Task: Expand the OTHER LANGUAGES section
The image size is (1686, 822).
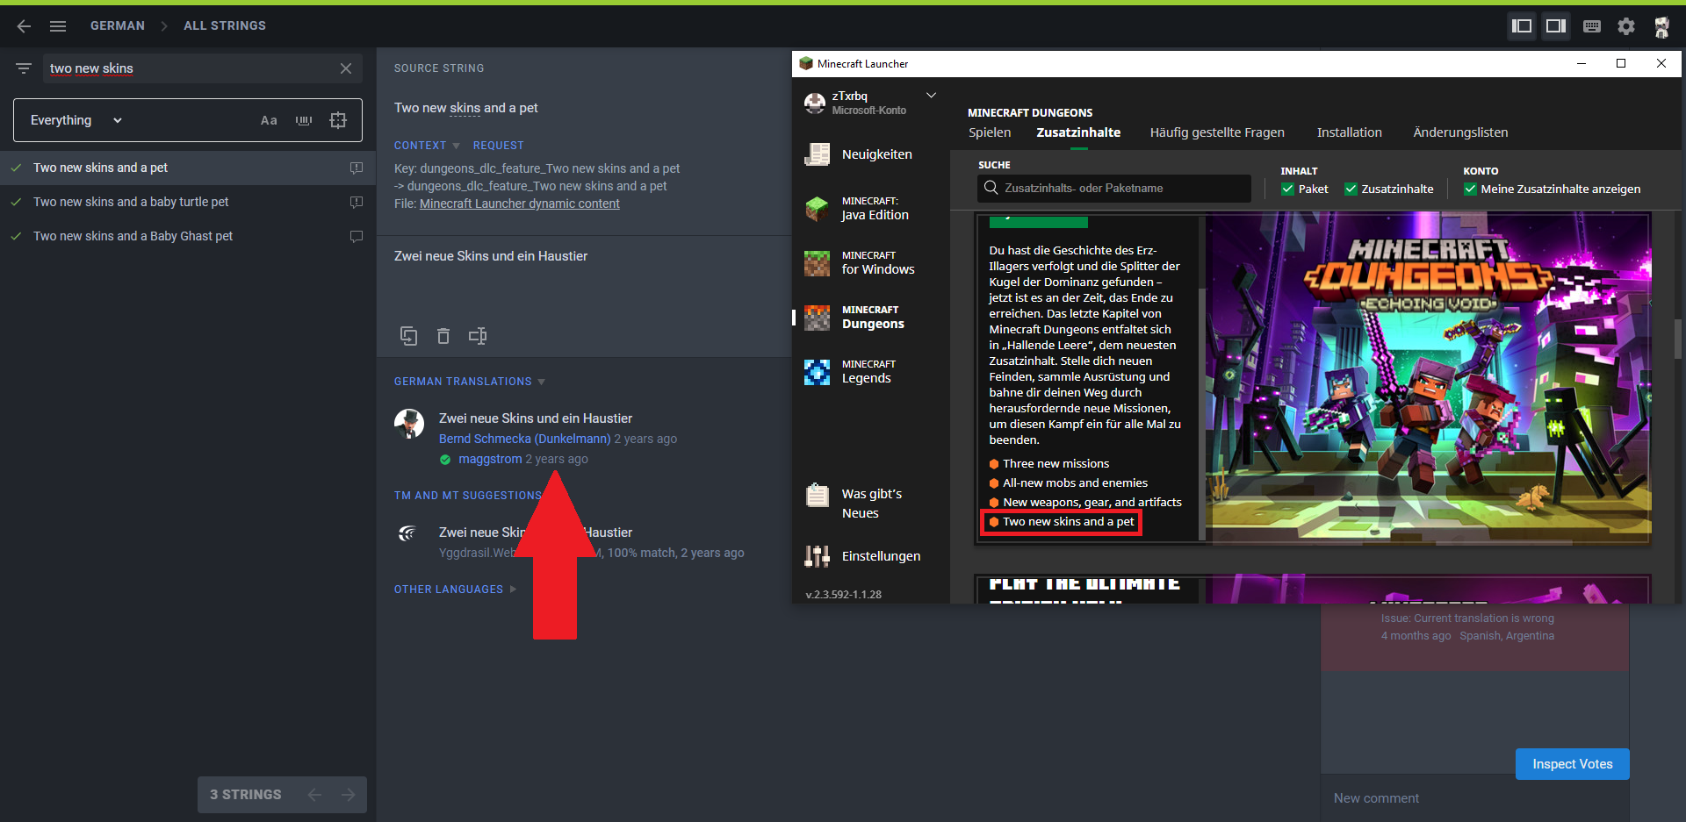Action: pyautogui.click(x=455, y=590)
